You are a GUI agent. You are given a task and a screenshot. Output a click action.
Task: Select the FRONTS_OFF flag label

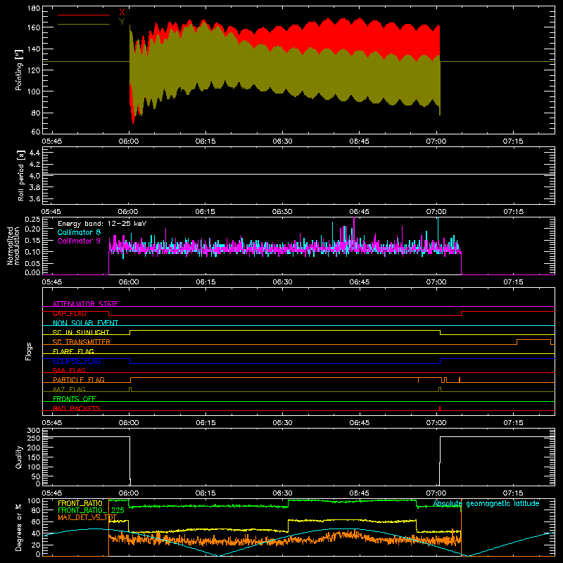tap(75, 399)
